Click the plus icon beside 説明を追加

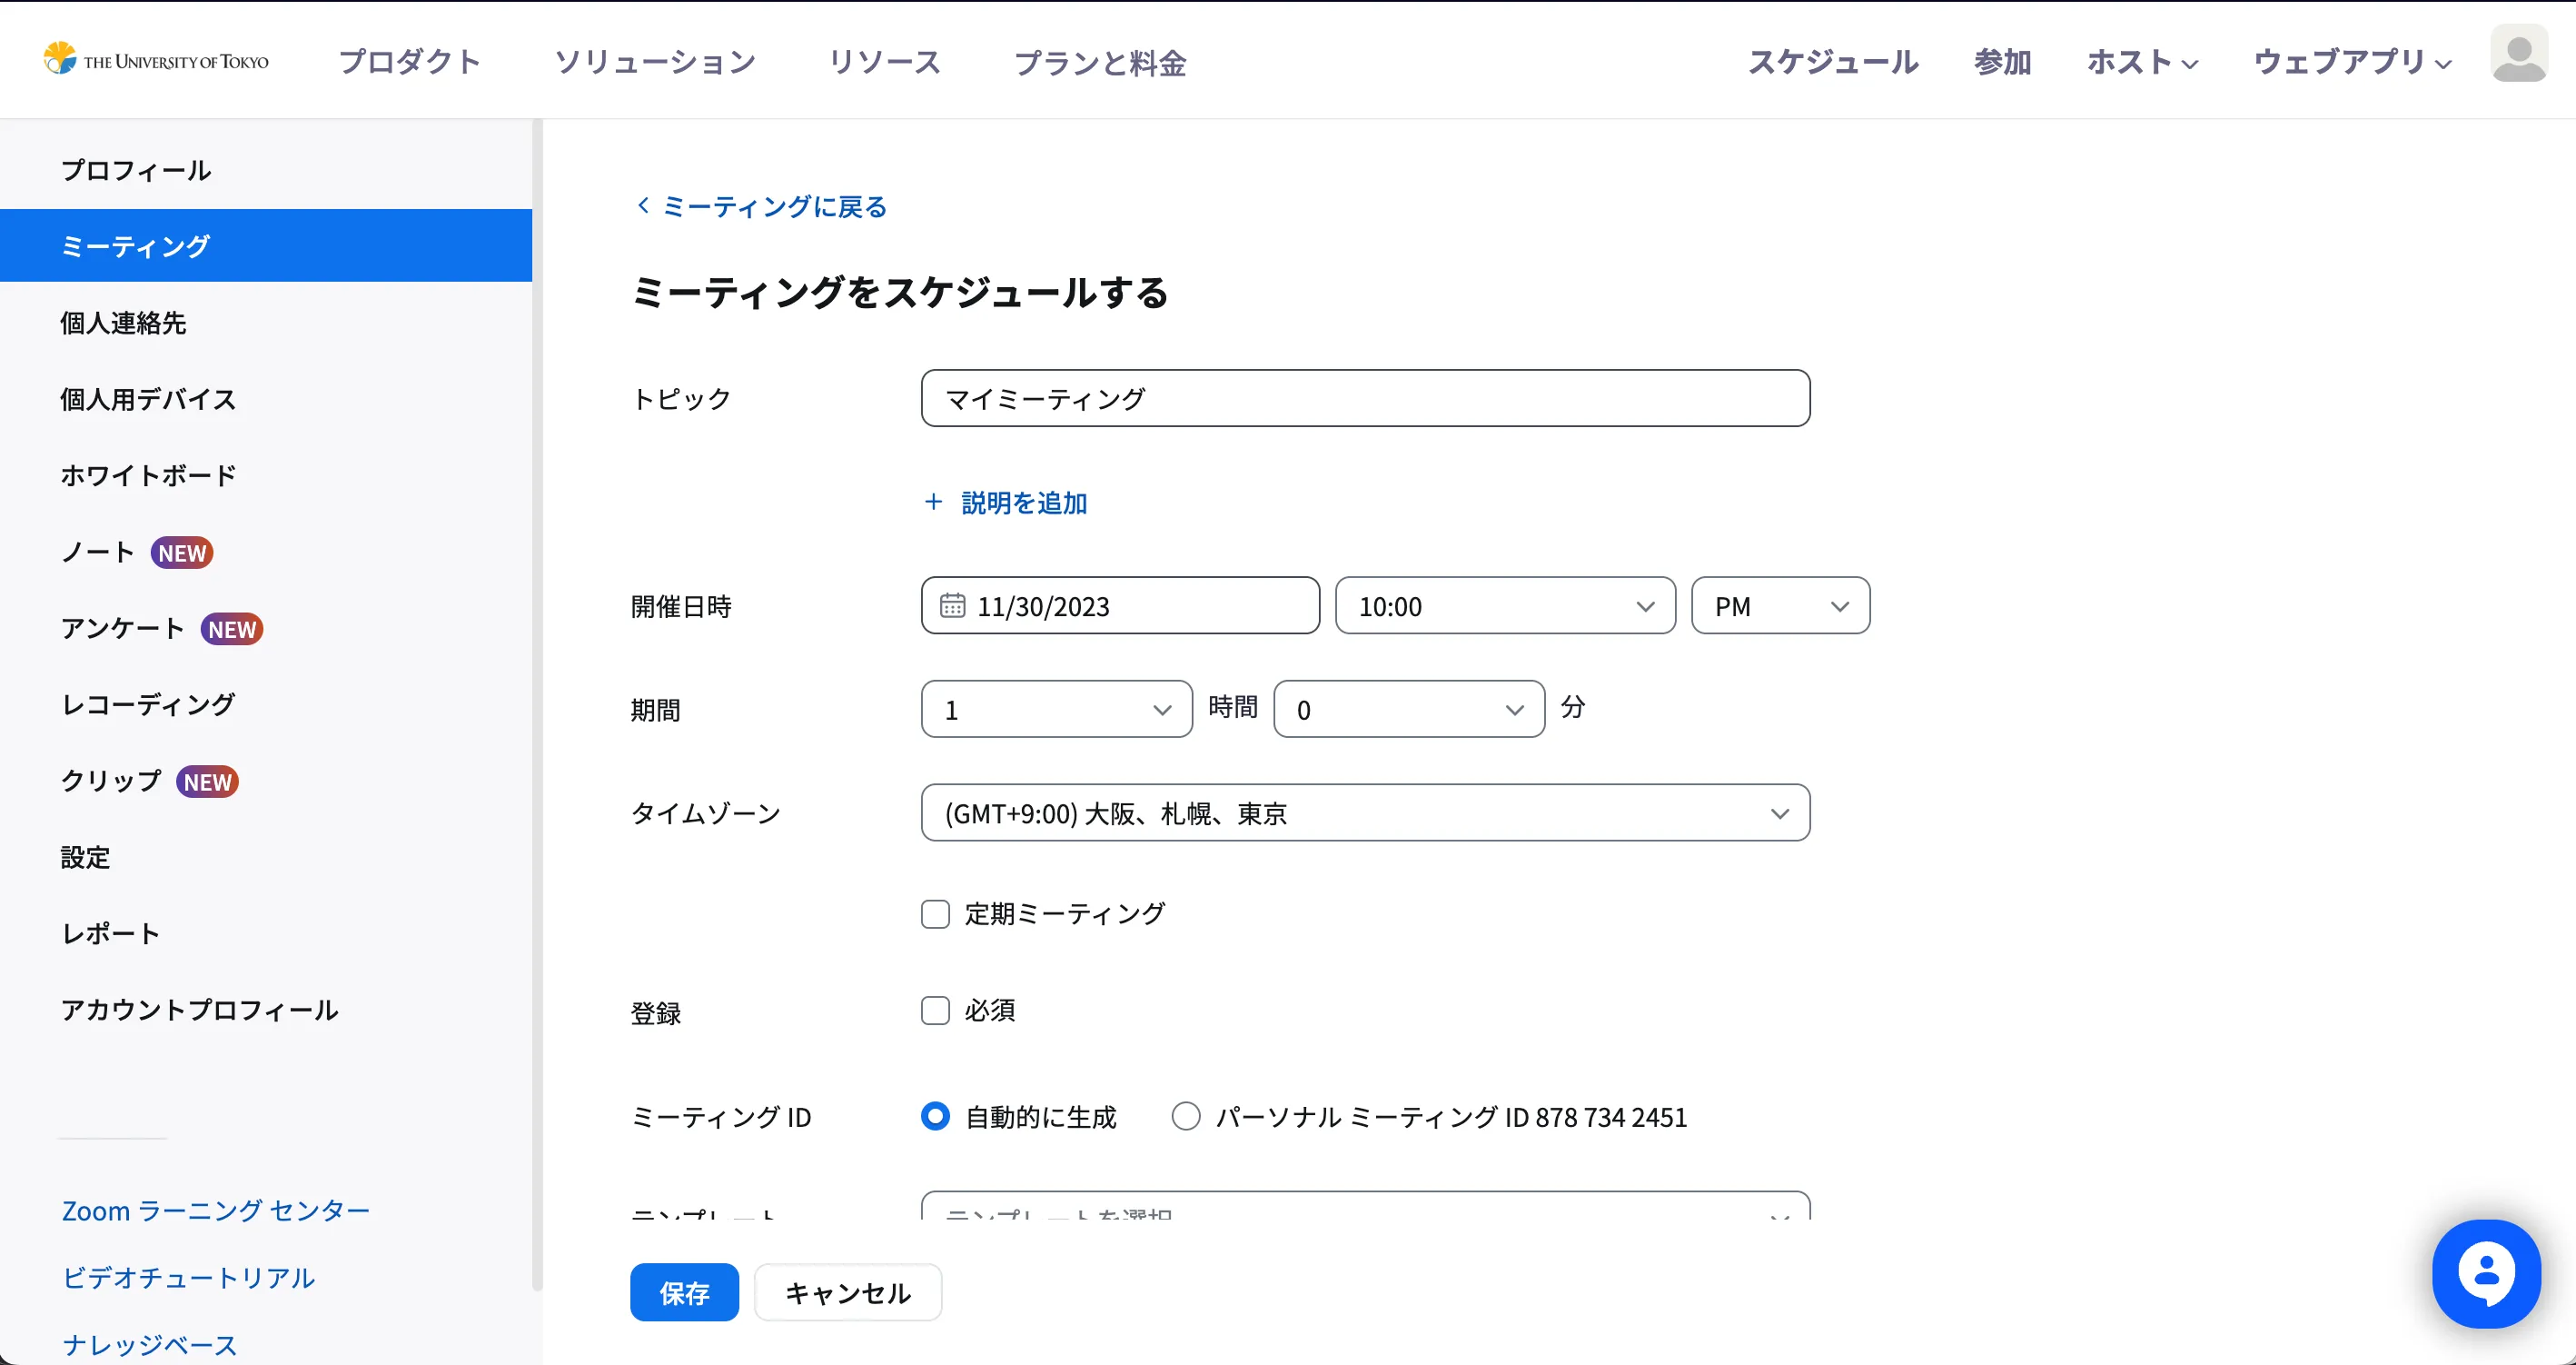pos(933,502)
